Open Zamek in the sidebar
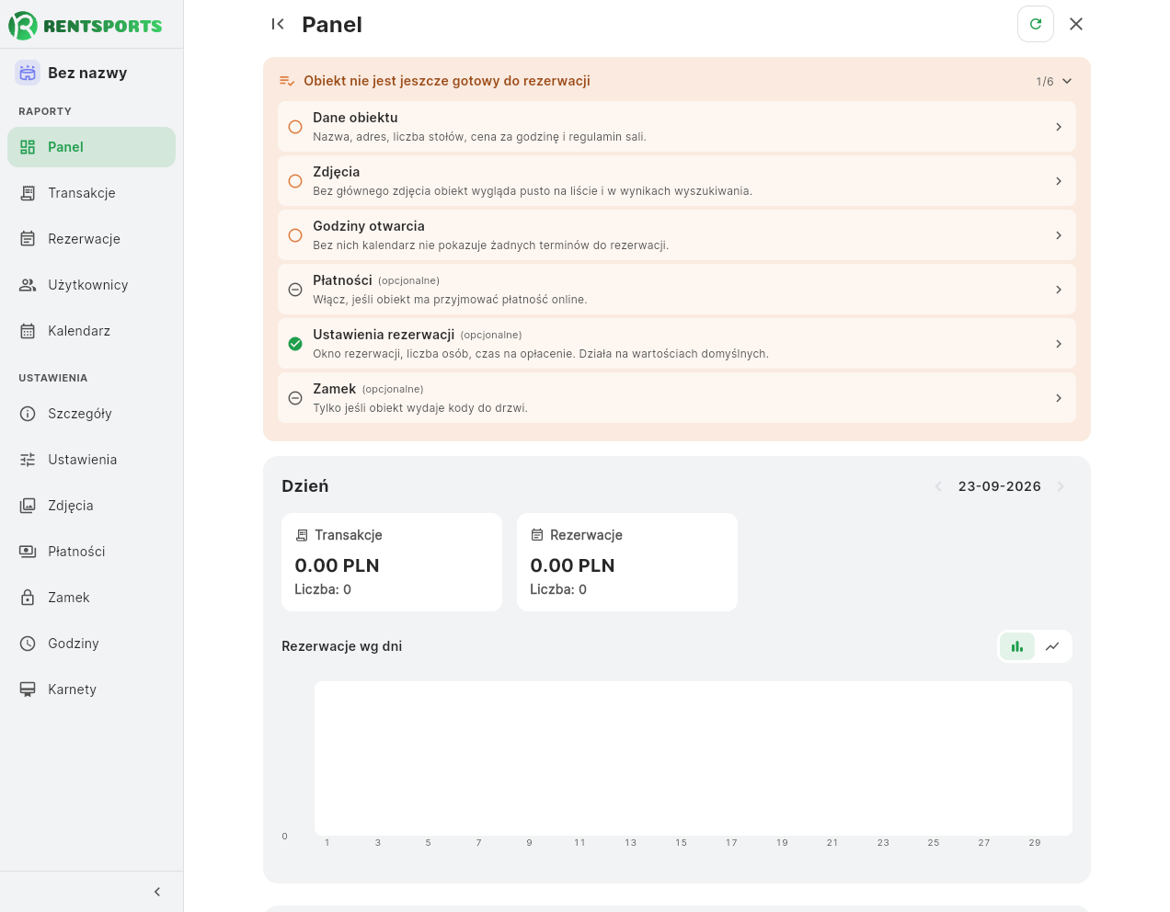This screenshot has height=912, width=1170. pyautogui.click(x=91, y=598)
